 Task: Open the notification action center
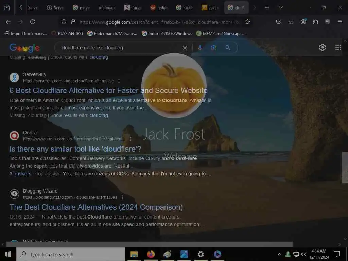click(337, 254)
